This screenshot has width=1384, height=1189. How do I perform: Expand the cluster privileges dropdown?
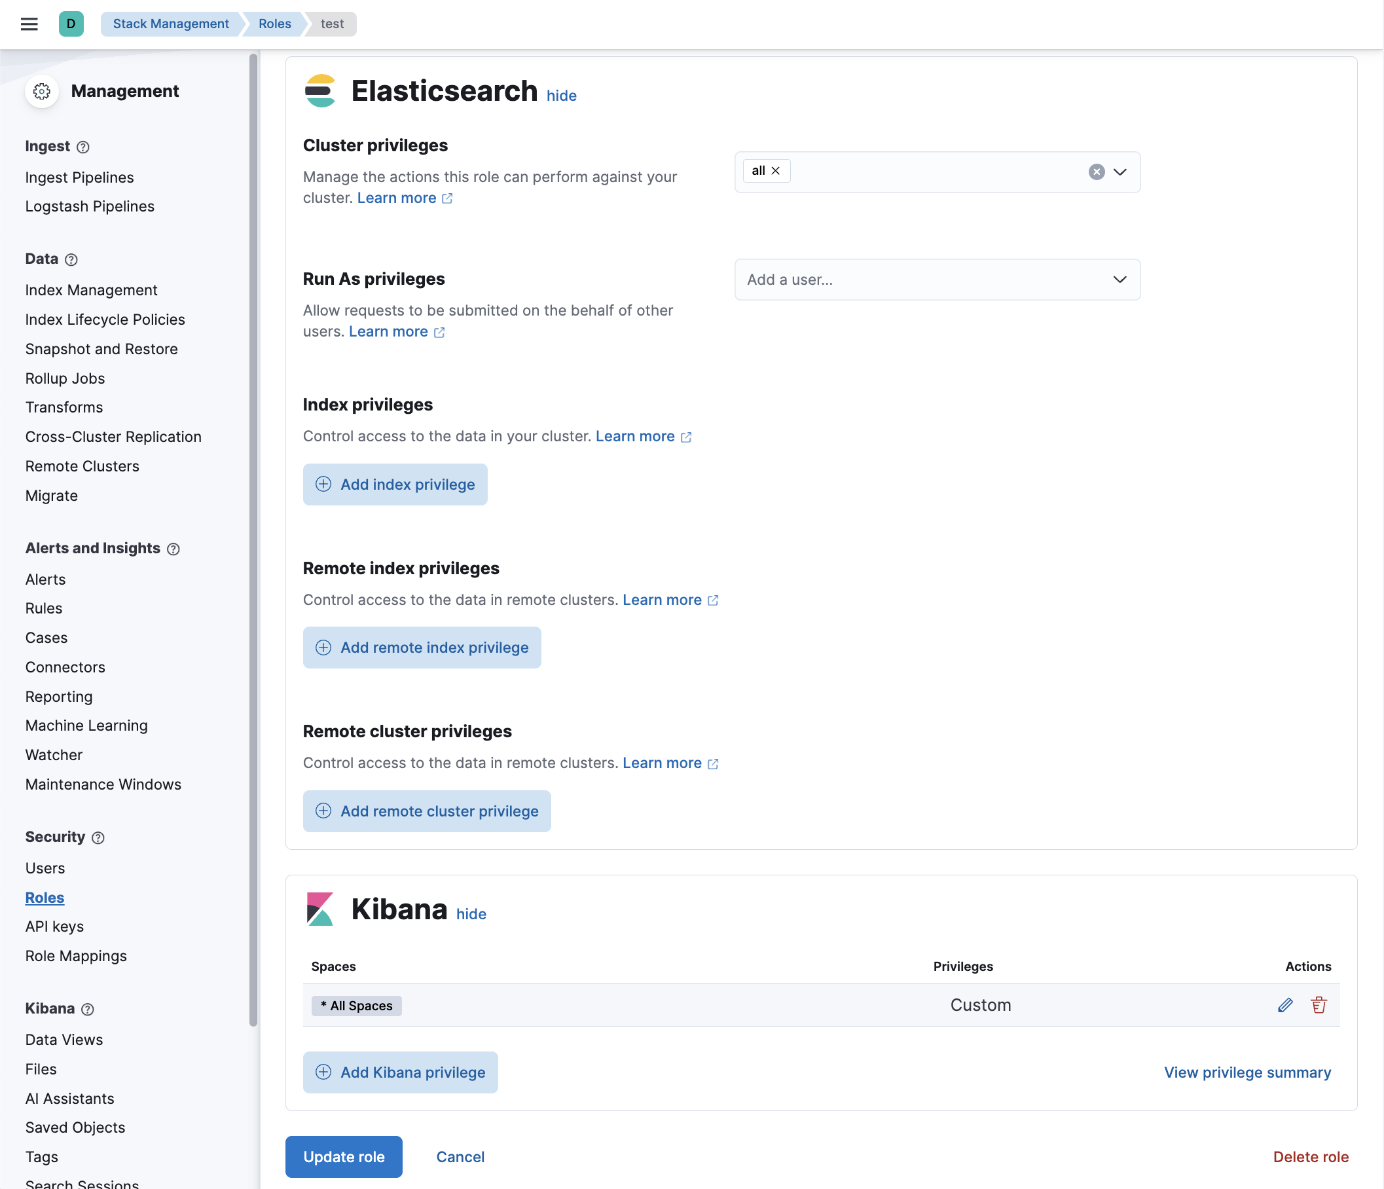(x=1120, y=172)
